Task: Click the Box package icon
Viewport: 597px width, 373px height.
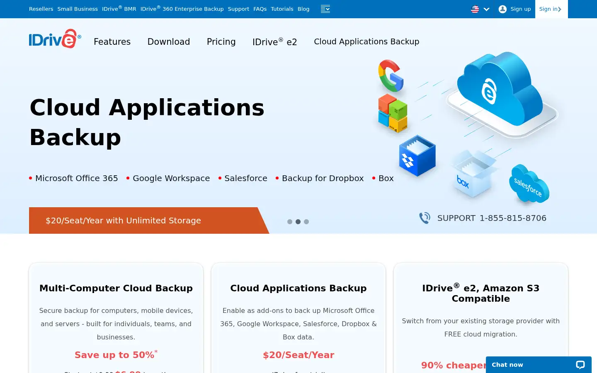Action: tap(473, 174)
